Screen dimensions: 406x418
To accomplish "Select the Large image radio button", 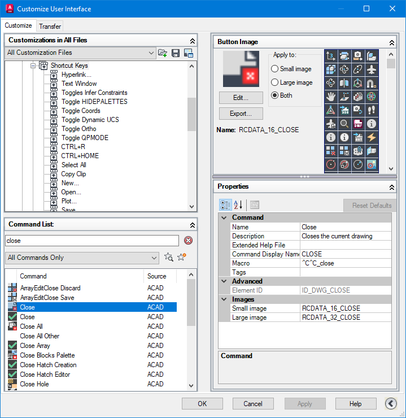I will point(274,82).
